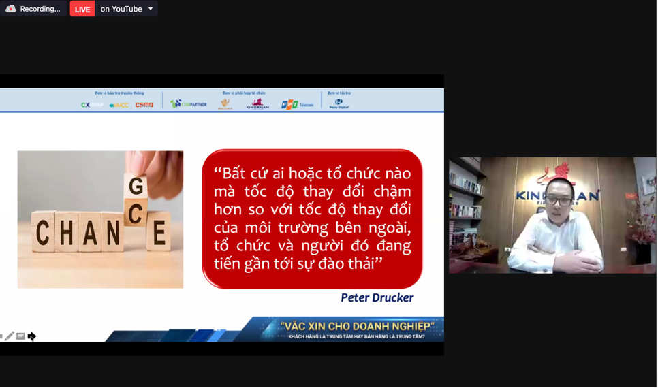Click the 'Recording...' status text

point(40,9)
